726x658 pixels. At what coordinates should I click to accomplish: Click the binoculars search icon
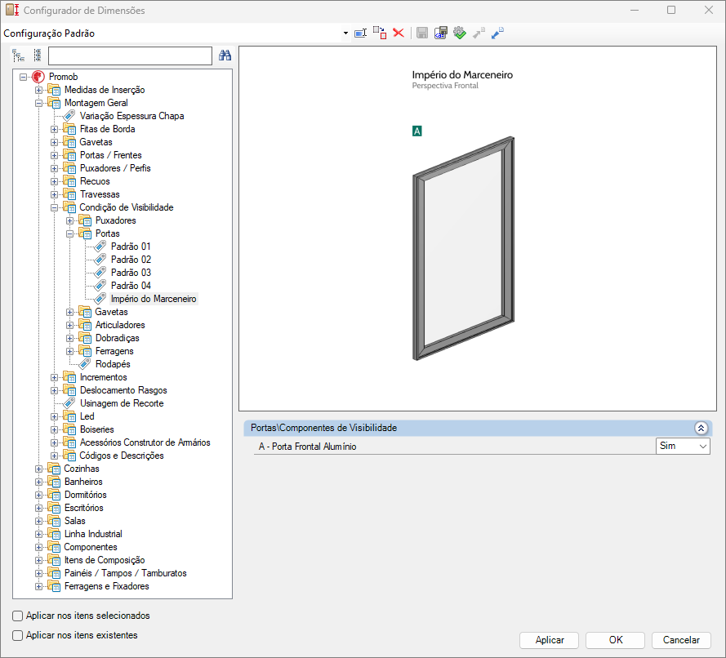225,56
